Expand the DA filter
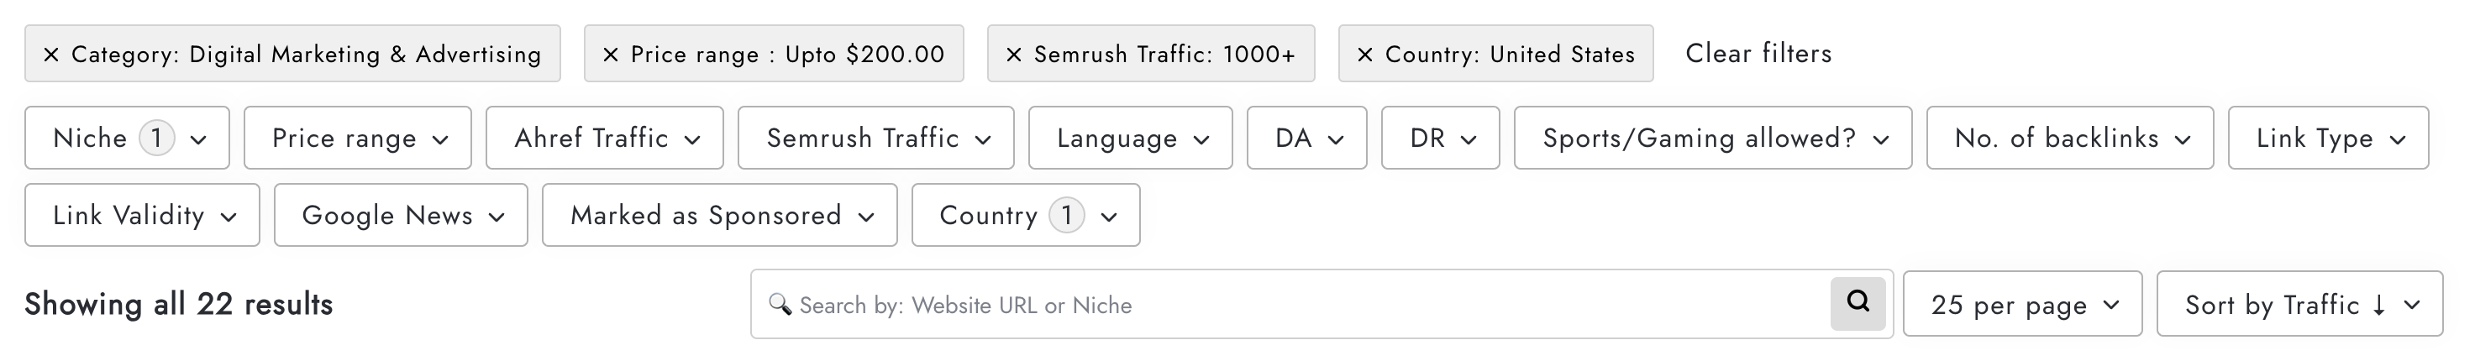This screenshot has height=361, width=2475. (1306, 139)
